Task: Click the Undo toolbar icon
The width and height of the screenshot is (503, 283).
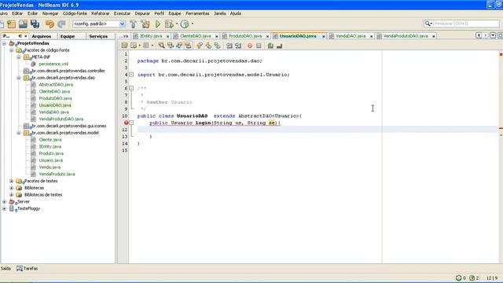Action: 50,24
